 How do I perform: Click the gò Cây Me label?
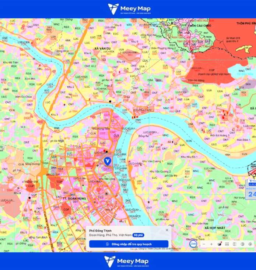pyautogui.click(x=171, y=176)
